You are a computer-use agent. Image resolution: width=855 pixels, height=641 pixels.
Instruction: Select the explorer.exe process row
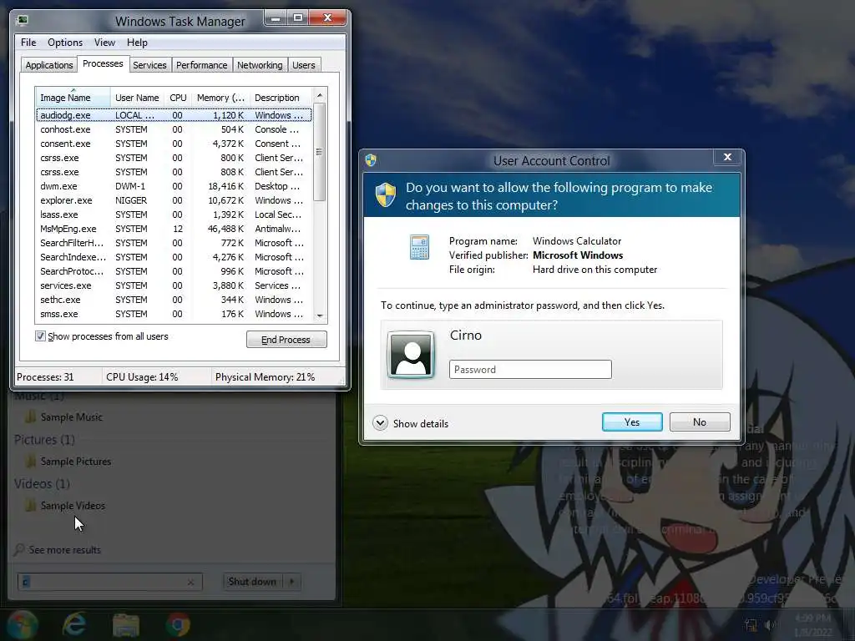[174, 200]
